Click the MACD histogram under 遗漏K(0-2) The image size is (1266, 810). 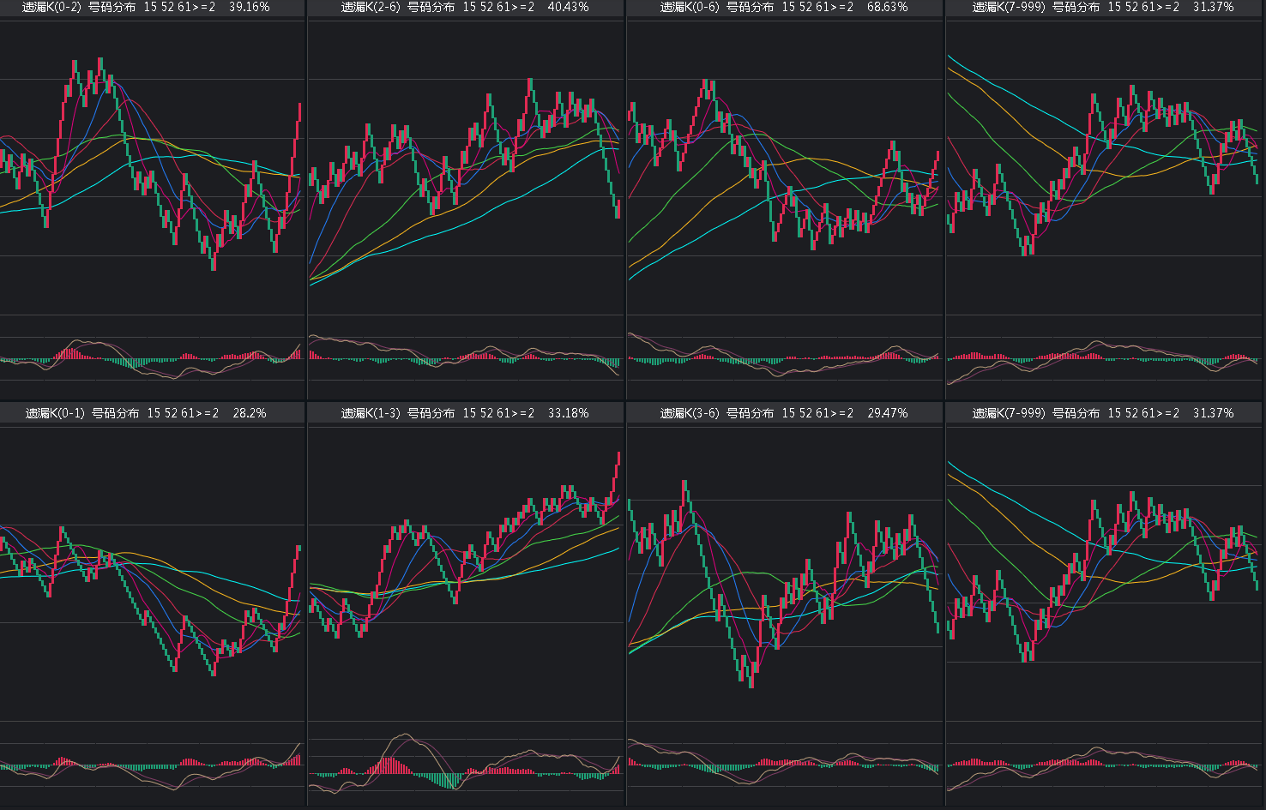pyautogui.click(x=153, y=358)
